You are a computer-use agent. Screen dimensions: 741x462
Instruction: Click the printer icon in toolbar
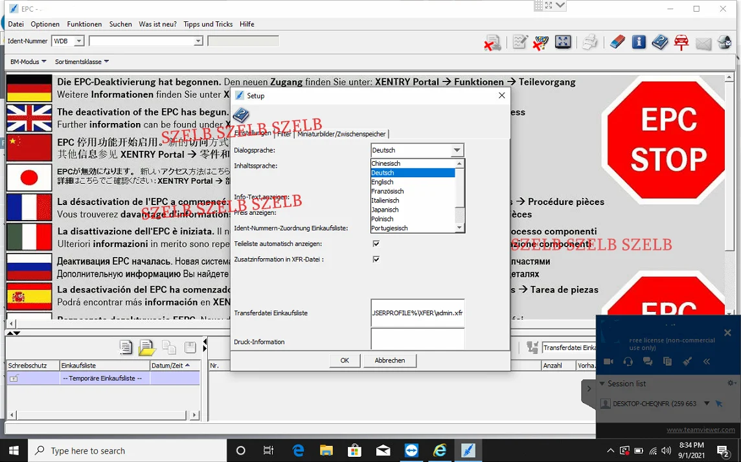click(589, 42)
